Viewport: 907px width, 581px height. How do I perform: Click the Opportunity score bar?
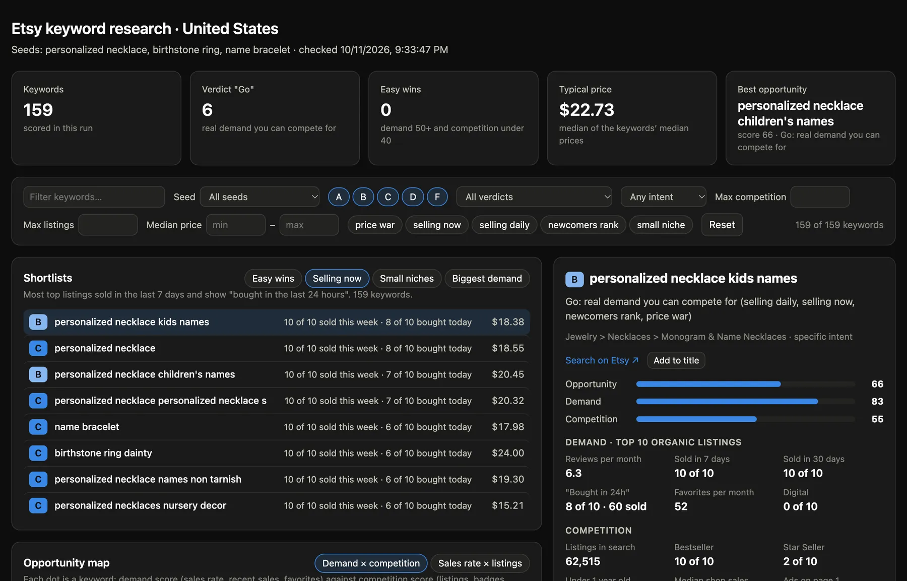tap(746, 384)
